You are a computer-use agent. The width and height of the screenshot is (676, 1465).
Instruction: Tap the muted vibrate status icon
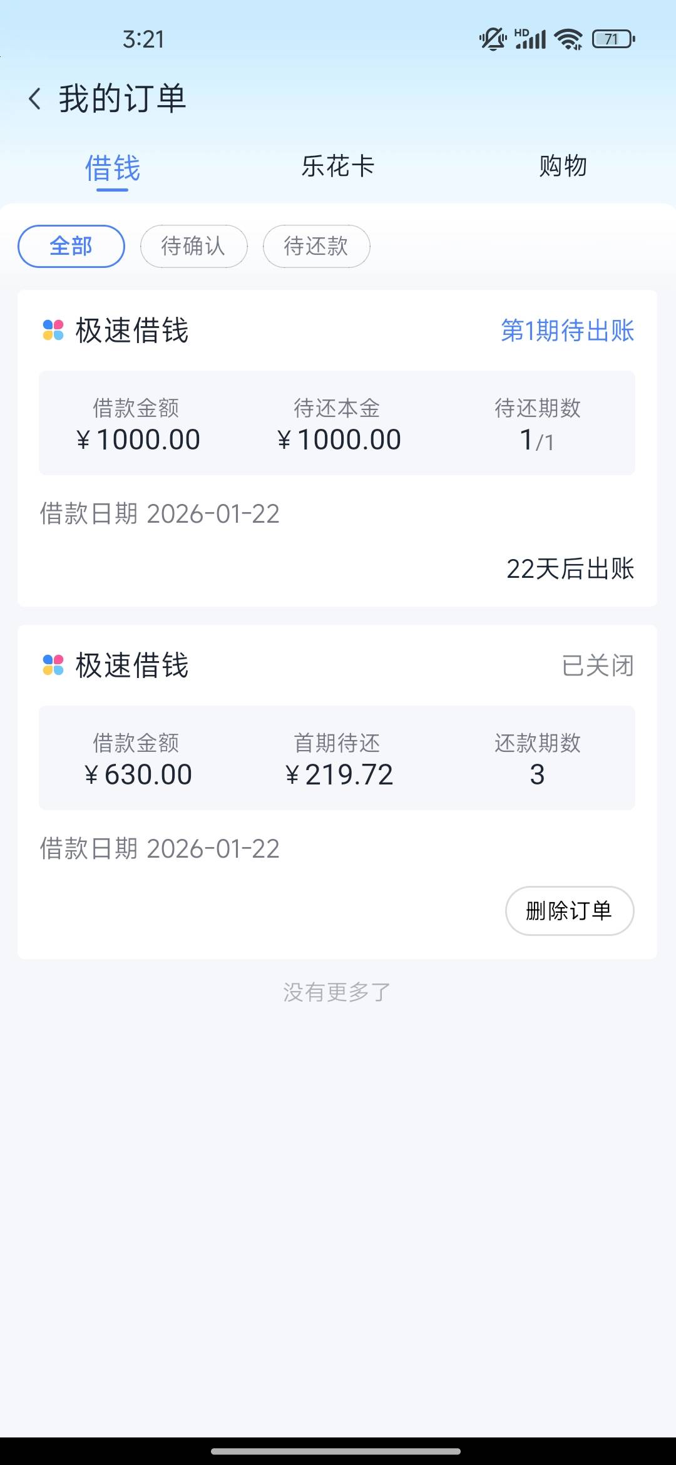pyautogui.click(x=493, y=39)
